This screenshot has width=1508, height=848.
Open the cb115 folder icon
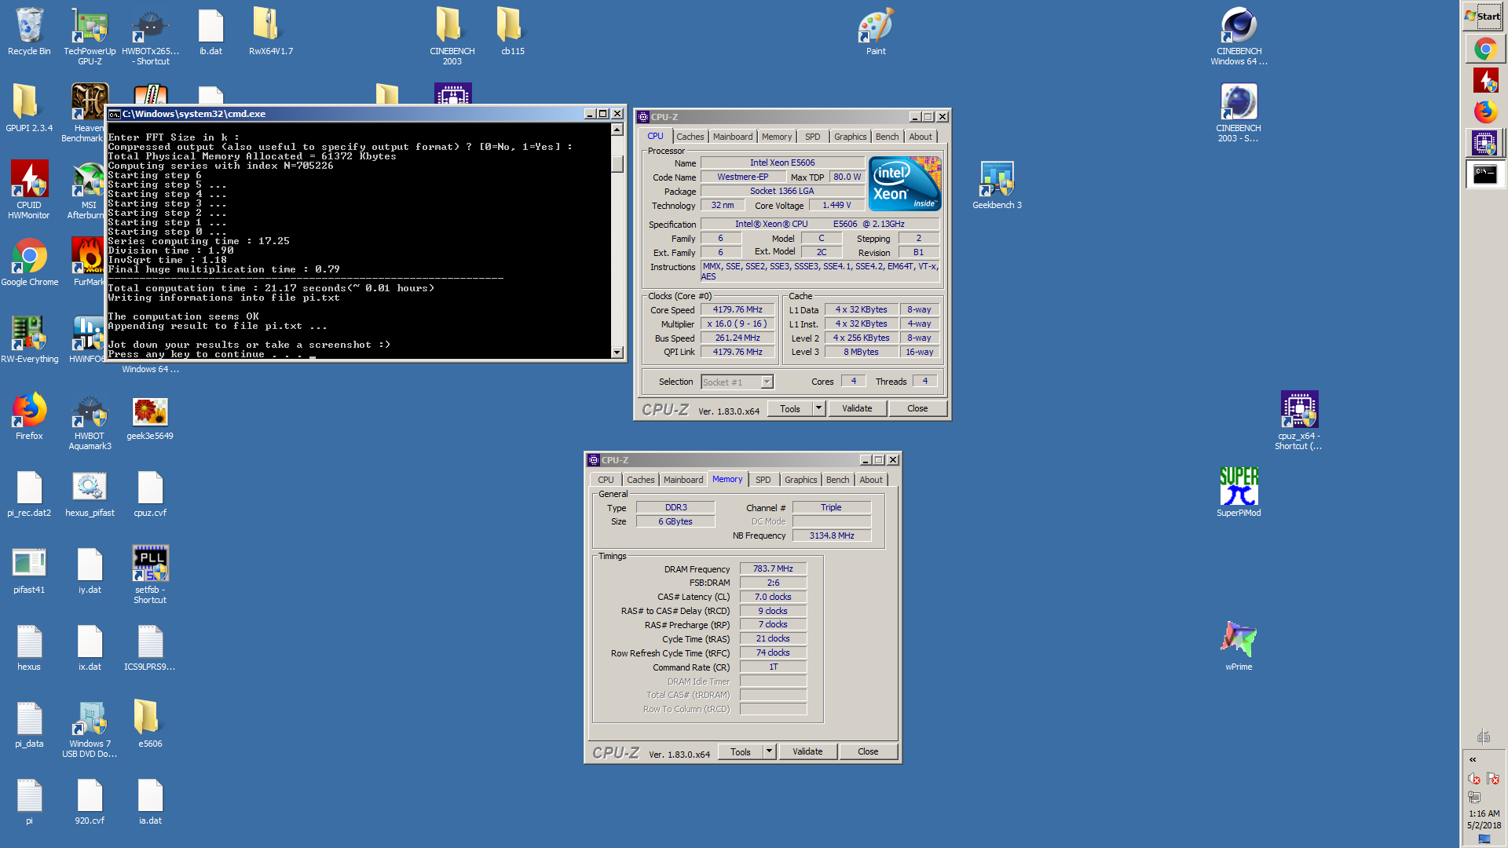point(512,31)
